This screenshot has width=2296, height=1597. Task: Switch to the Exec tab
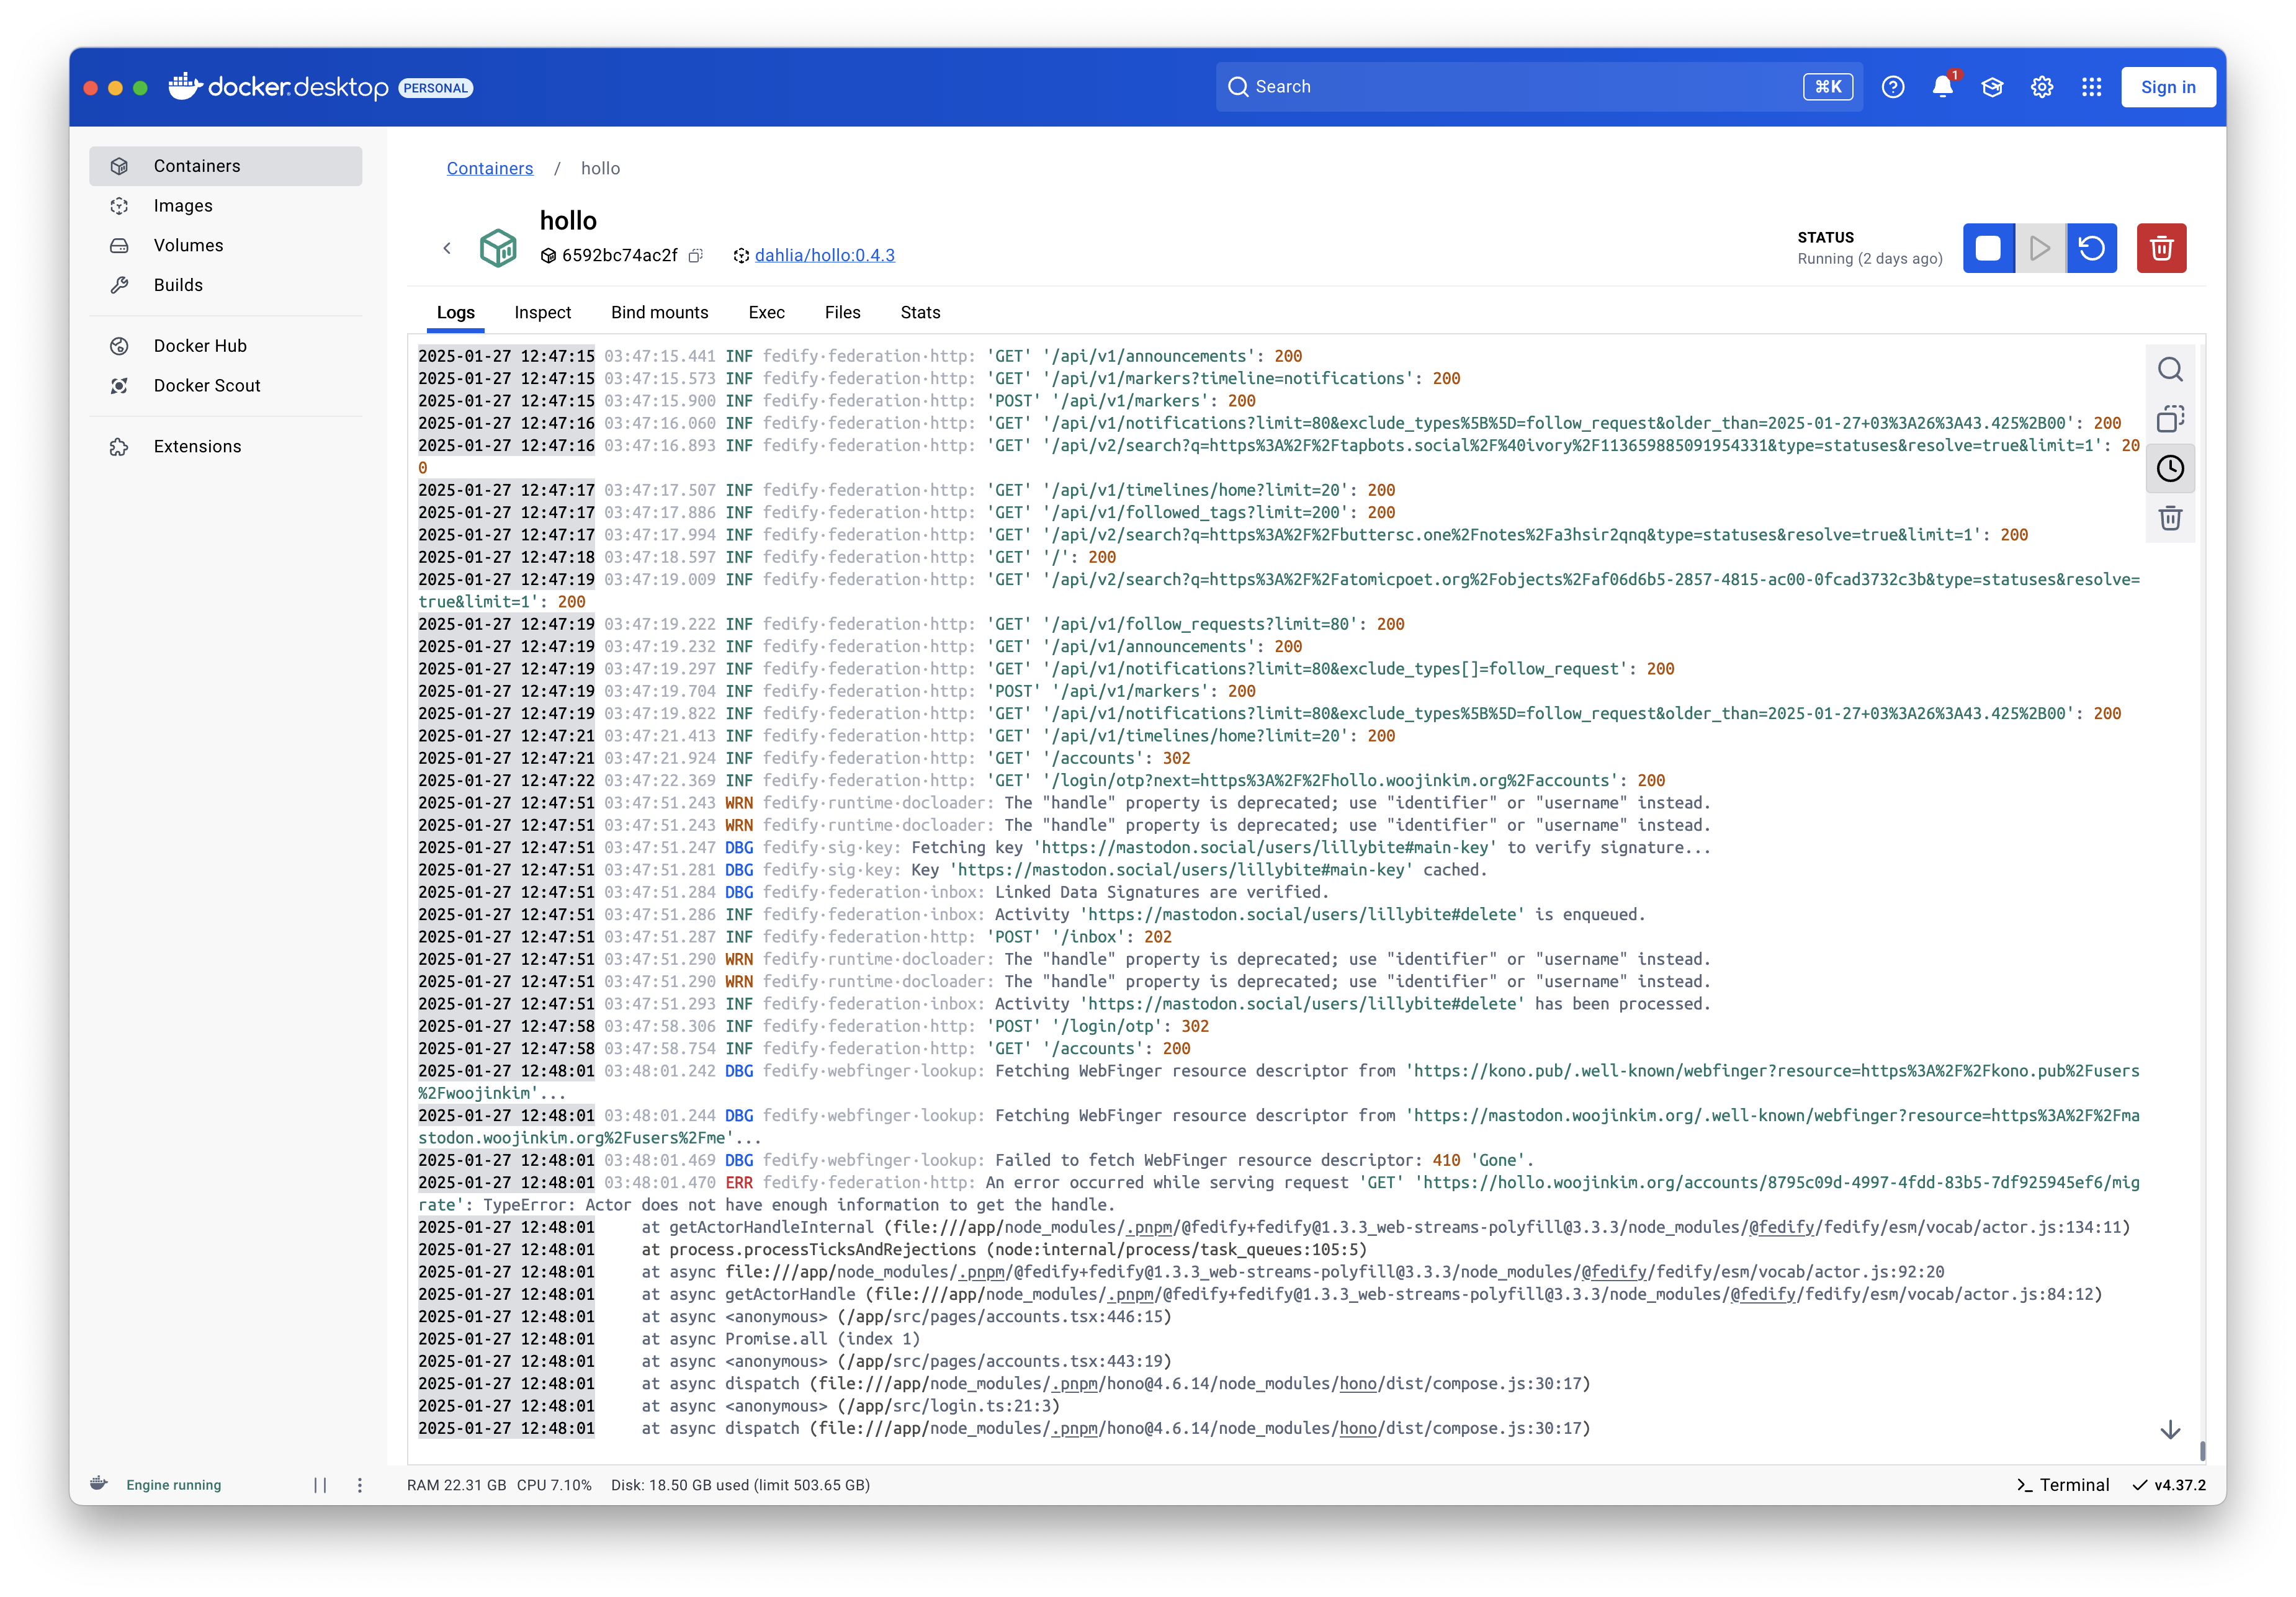[x=766, y=312]
